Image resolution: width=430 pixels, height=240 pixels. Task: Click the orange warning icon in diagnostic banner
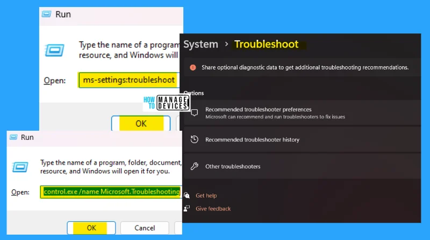tap(193, 67)
